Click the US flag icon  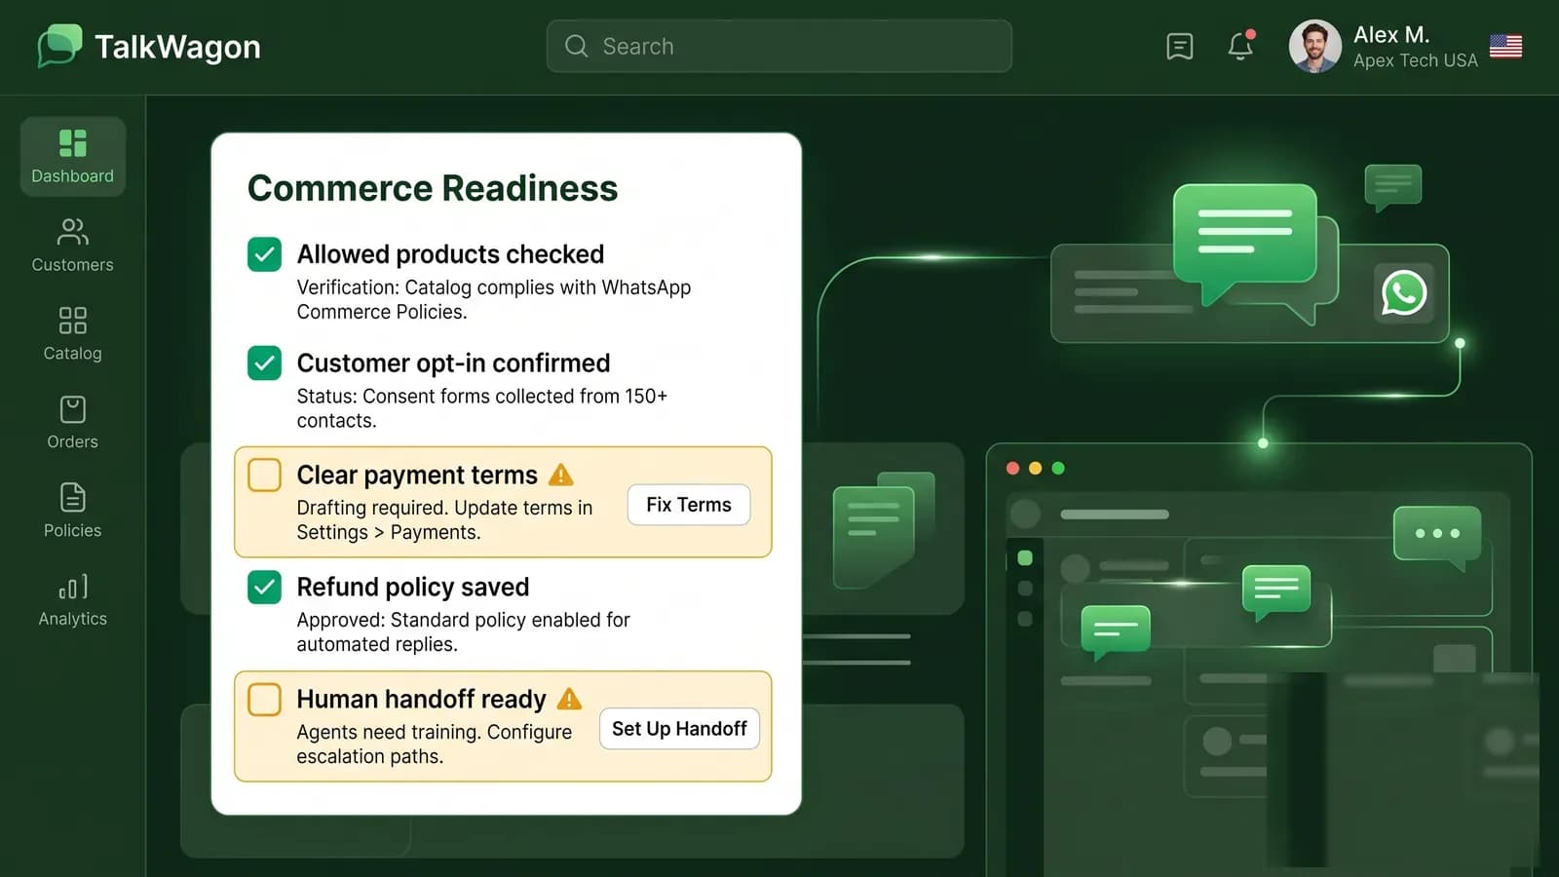tap(1505, 46)
